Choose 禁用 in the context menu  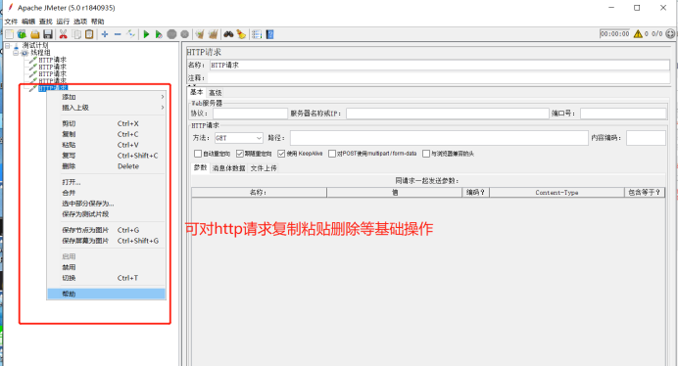tap(107, 267)
